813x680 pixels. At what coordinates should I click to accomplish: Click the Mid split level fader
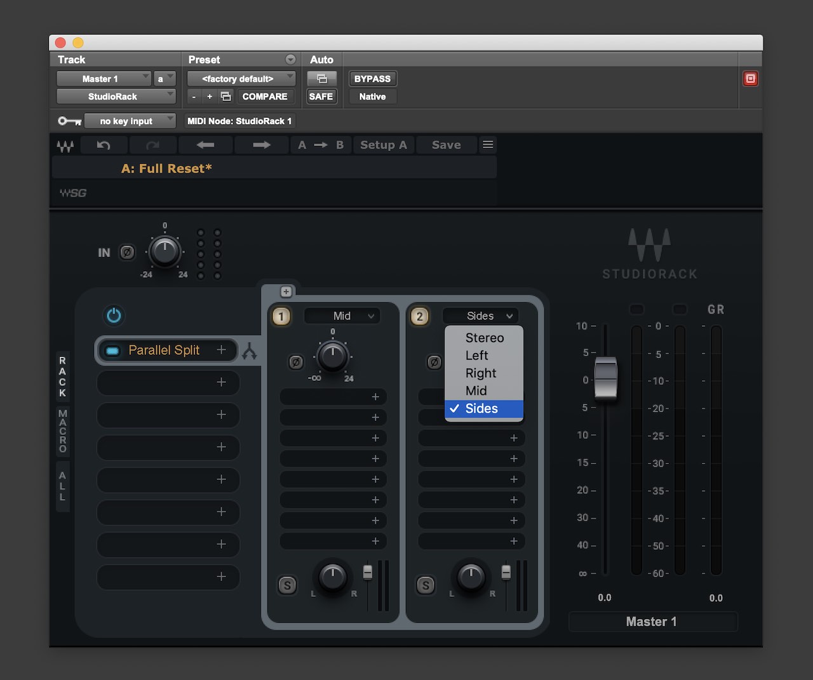click(x=368, y=572)
